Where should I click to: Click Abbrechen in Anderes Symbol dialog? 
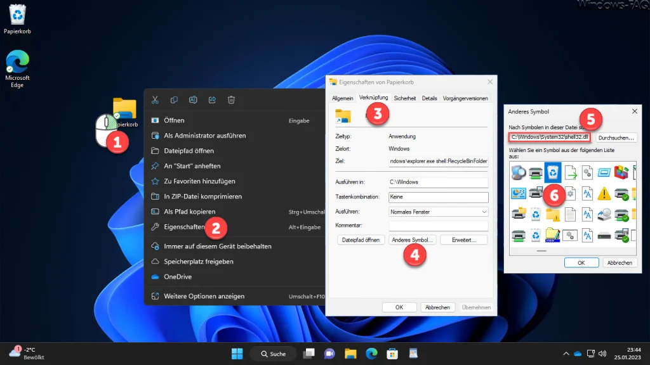coord(620,263)
